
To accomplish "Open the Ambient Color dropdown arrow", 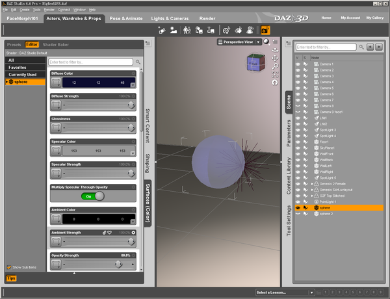I will coord(133,222).
